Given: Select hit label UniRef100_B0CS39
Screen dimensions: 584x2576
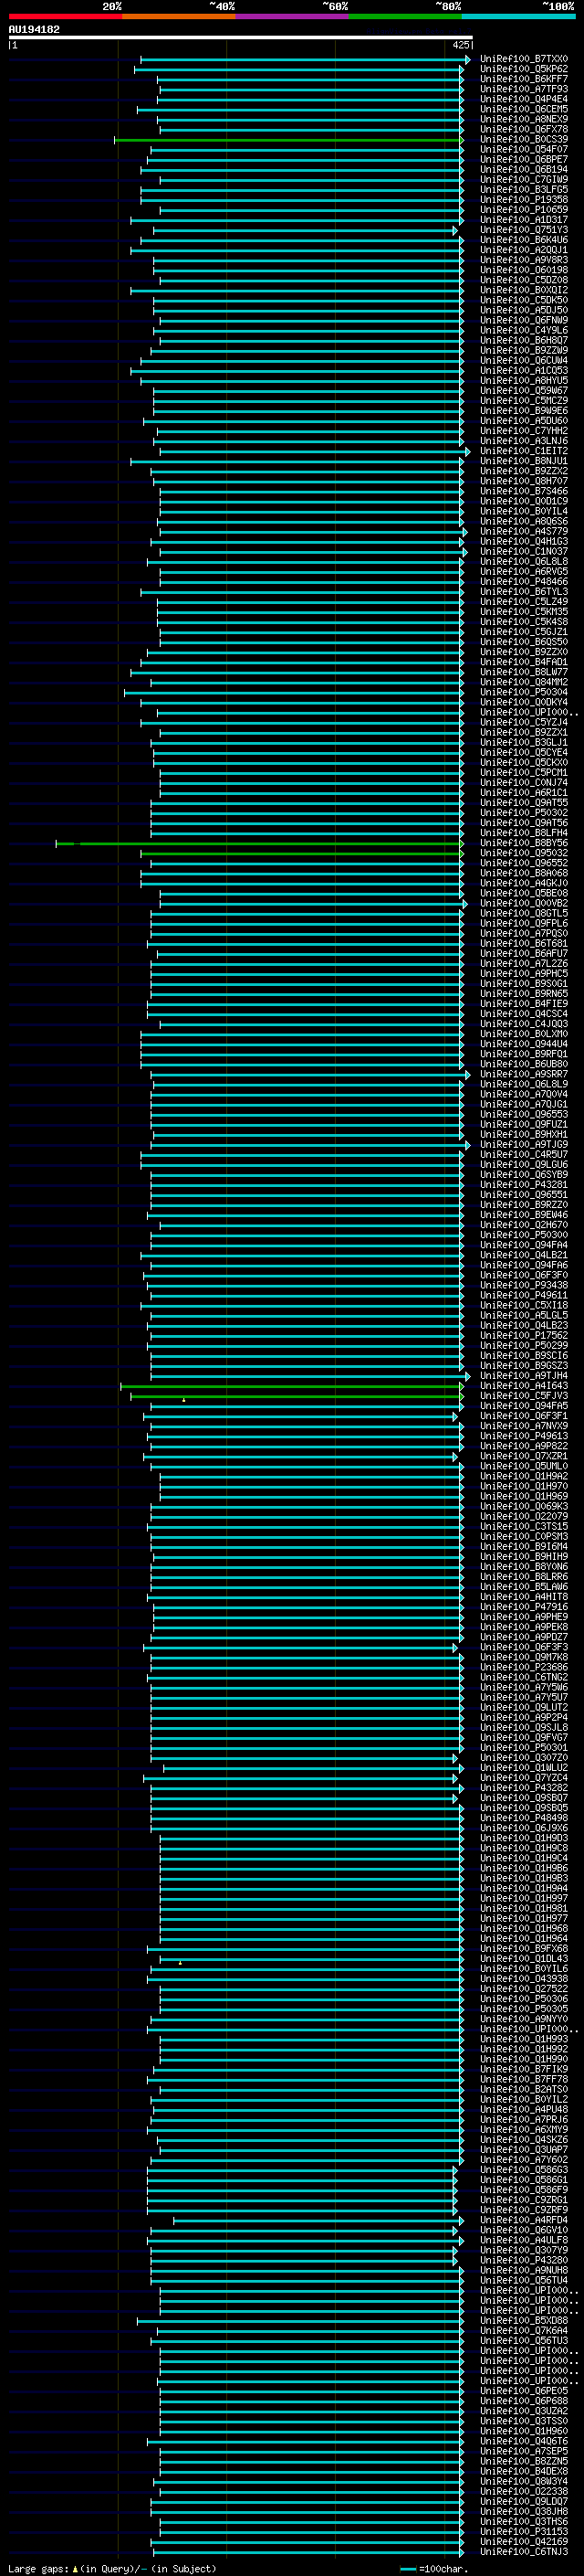Looking at the screenshot, I should 523,140.
